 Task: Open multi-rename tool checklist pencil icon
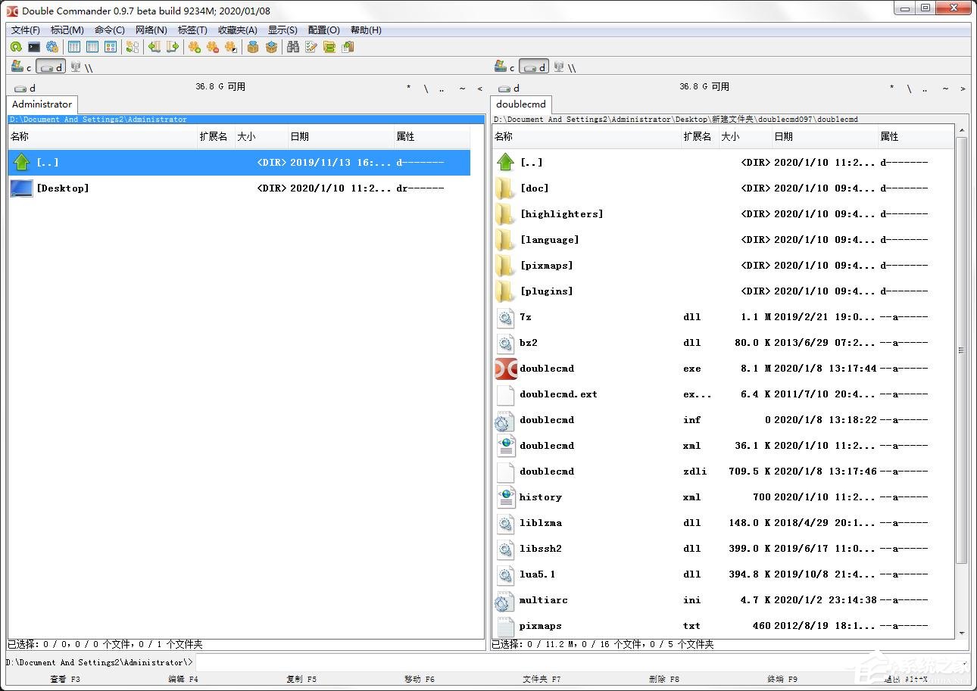click(x=311, y=47)
